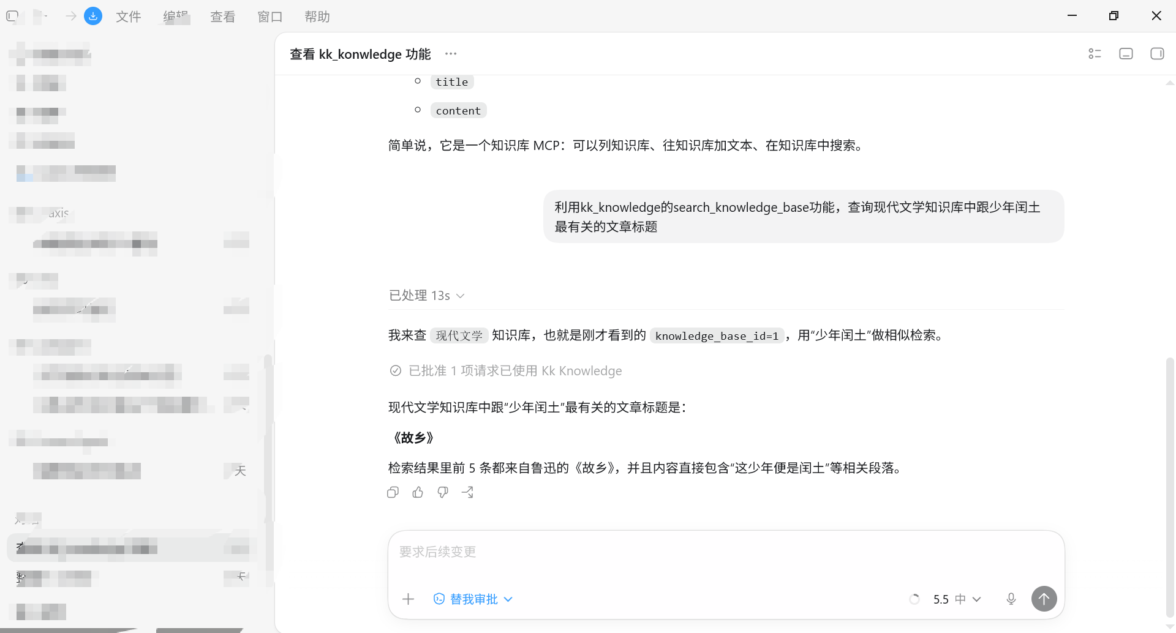Open conversation options three-dot menu
The image size is (1176, 633).
451,54
